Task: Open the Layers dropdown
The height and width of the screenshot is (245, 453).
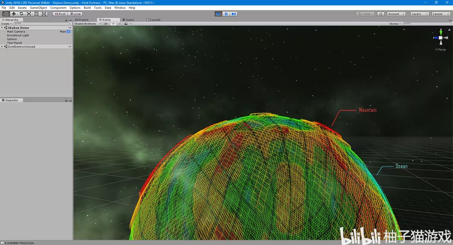Action: tap(420, 14)
